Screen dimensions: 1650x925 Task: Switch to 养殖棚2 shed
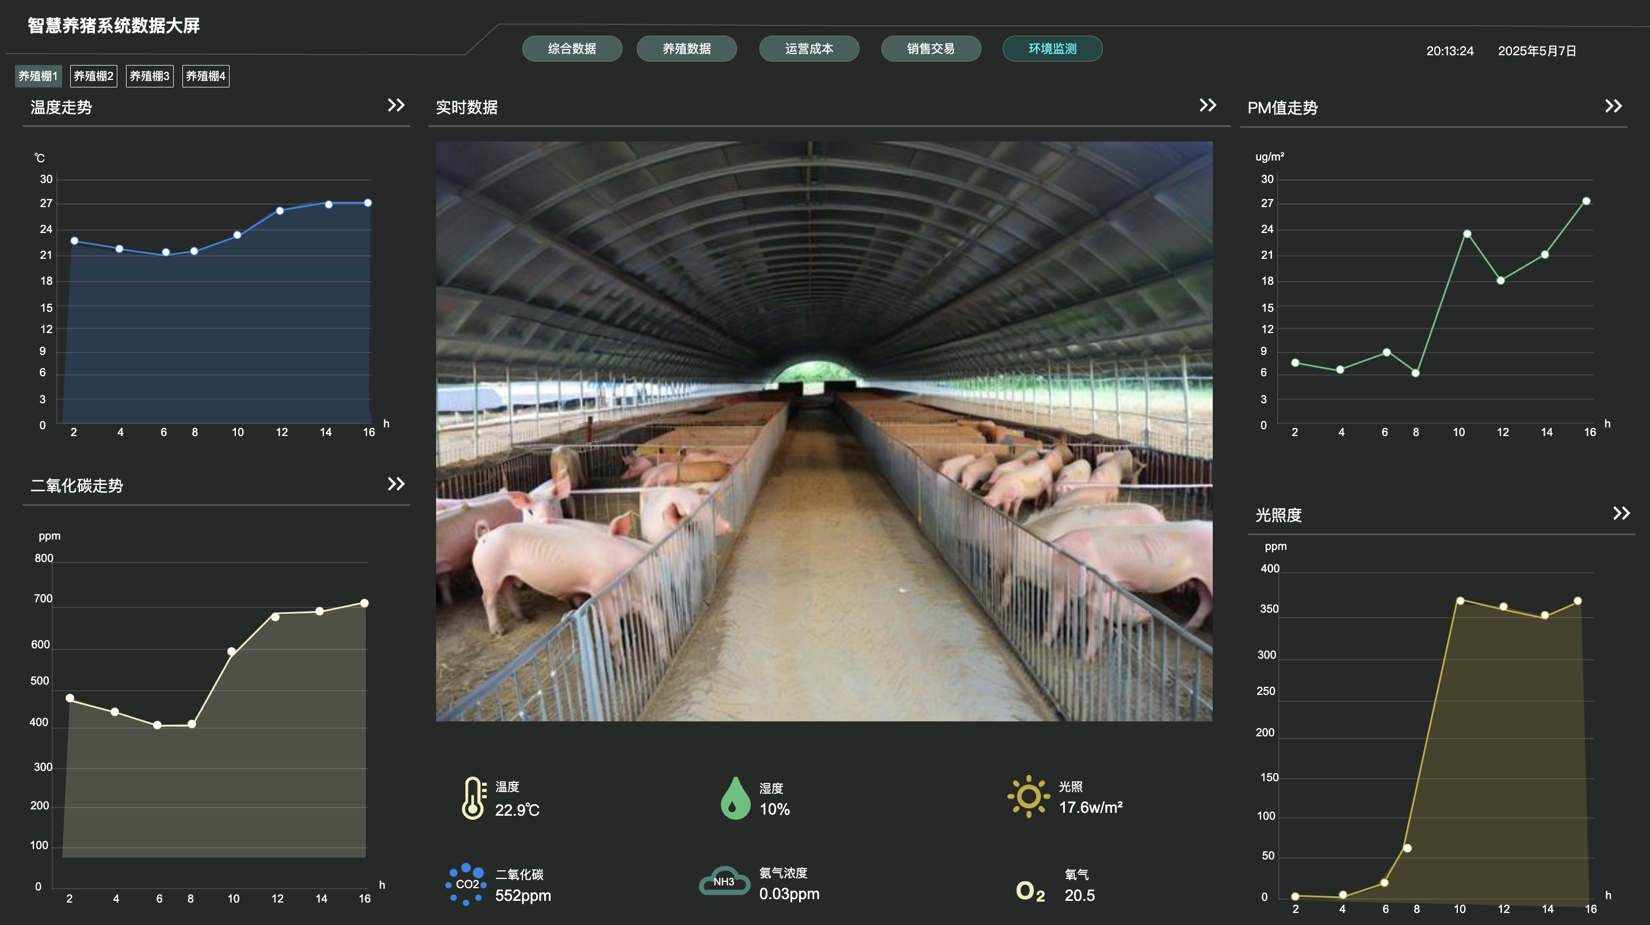[94, 77]
